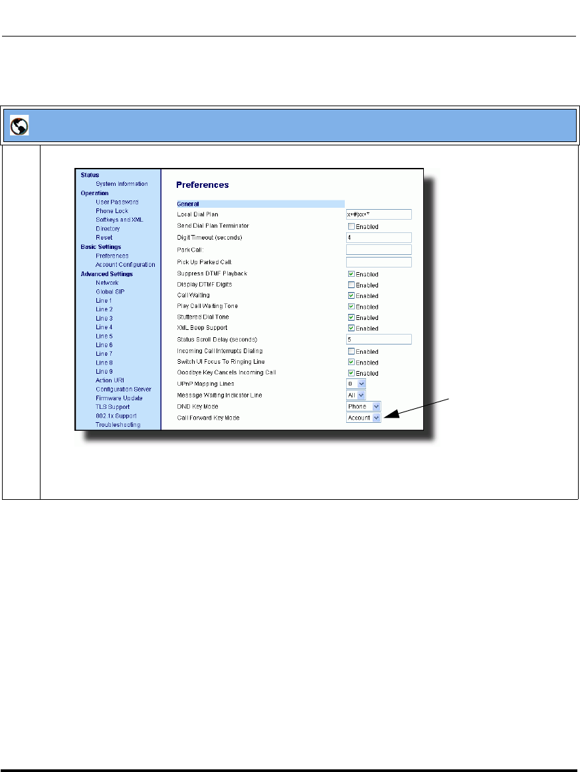Screen dimensions: 580x772
Task: Open Global SIP settings
Action: (x=110, y=292)
